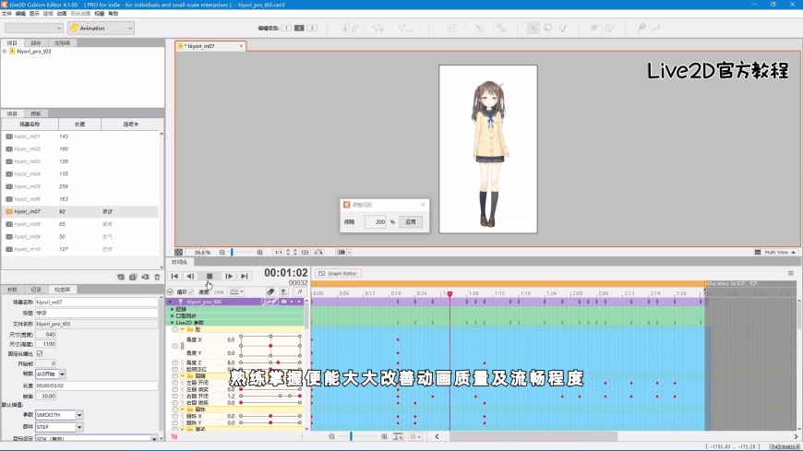
Task: Toggle the round icon beside 角度 Z
Action: tap(174, 362)
